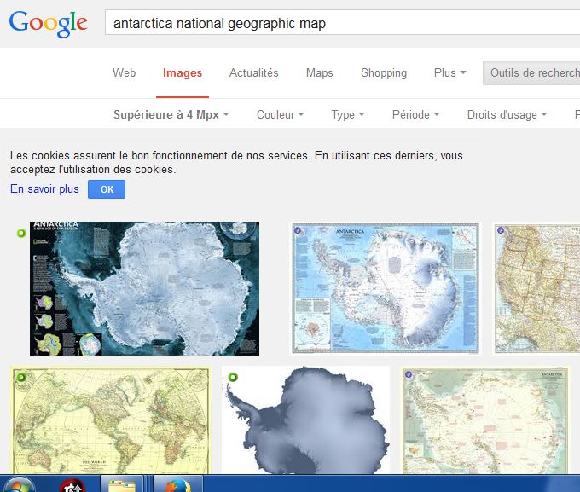580x492 pixels.
Task: Select the Images tab
Action: click(x=183, y=72)
